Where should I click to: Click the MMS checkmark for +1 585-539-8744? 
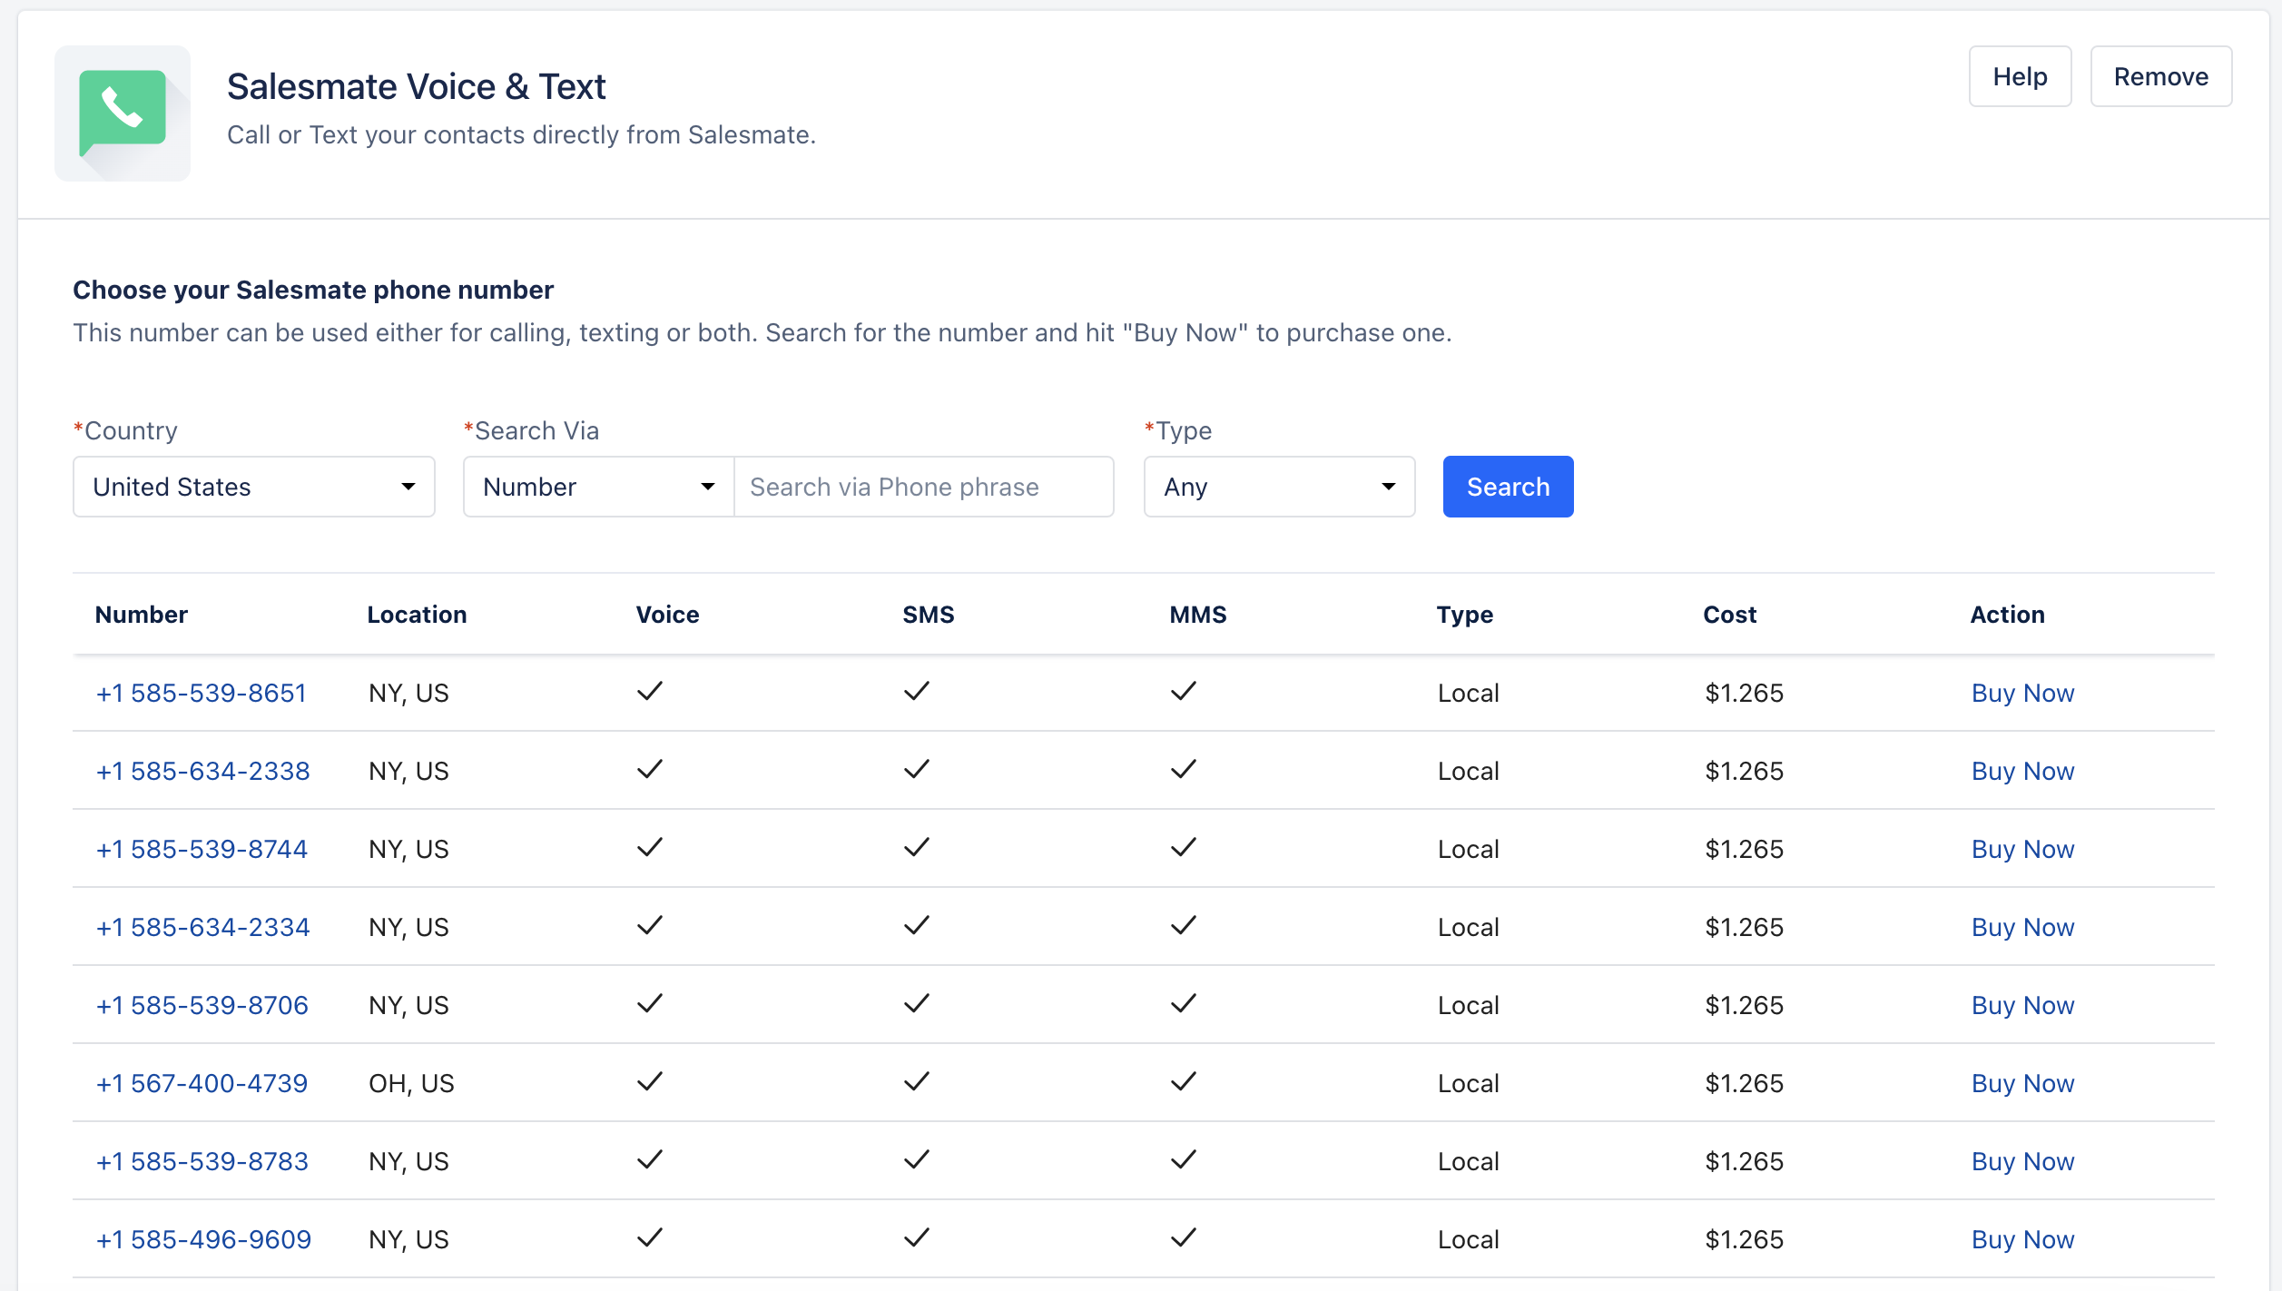(x=1184, y=847)
